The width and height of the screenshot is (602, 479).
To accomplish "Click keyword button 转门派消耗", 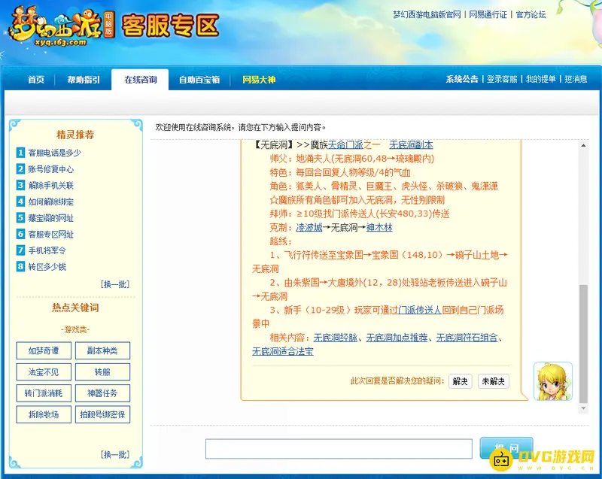I will pyautogui.click(x=44, y=393).
